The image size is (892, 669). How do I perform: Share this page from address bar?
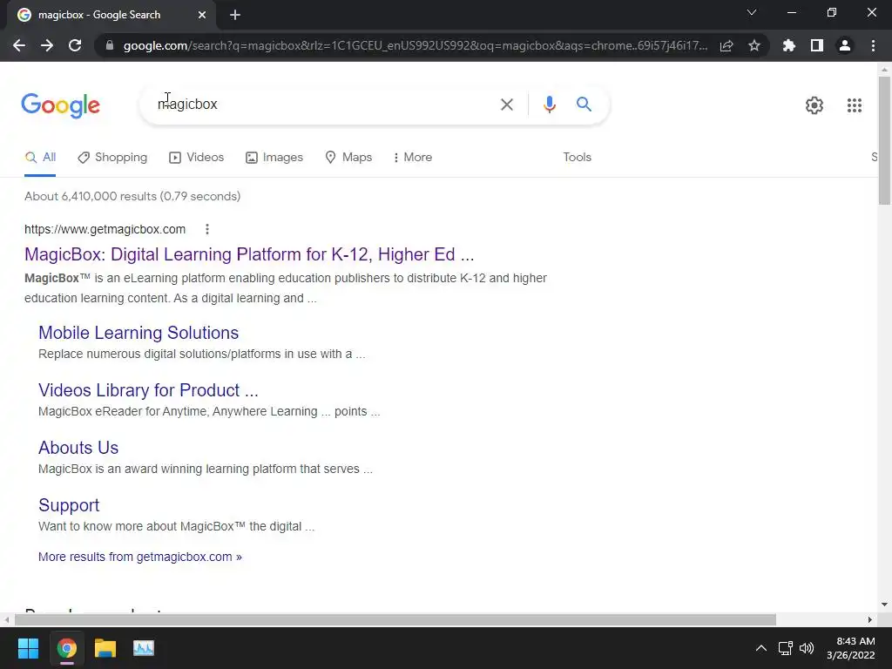click(x=726, y=45)
